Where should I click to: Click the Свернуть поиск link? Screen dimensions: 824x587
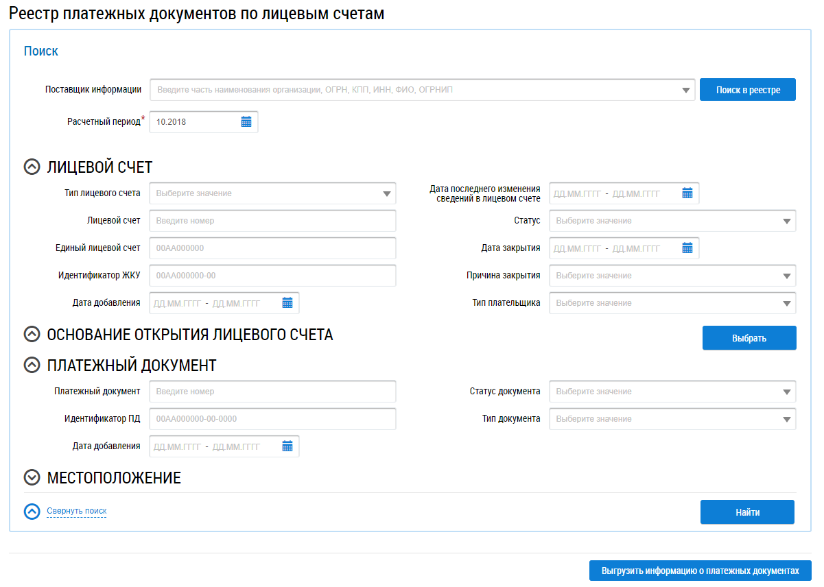pos(76,512)
